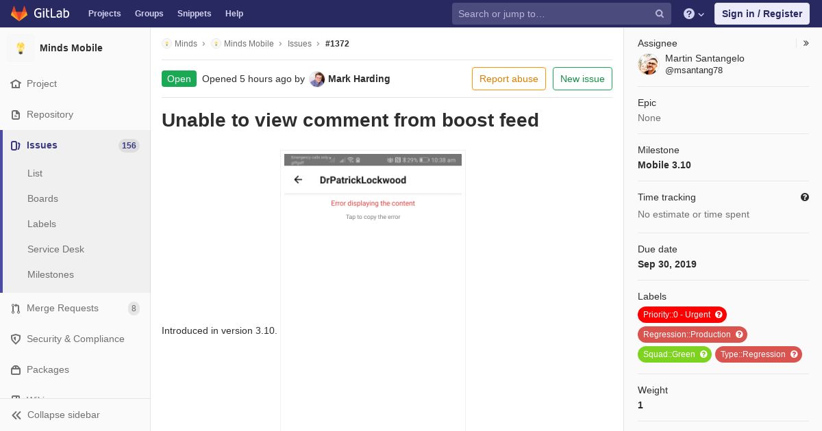
Task: Open the Groups menu
Action: (x=149, y=14)
